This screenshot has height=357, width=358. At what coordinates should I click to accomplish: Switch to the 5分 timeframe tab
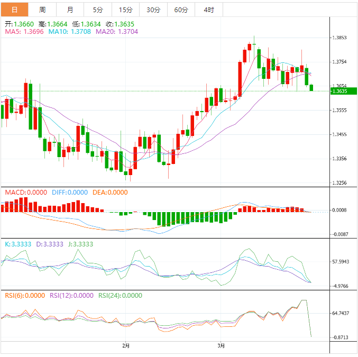(x=98, y=10)
